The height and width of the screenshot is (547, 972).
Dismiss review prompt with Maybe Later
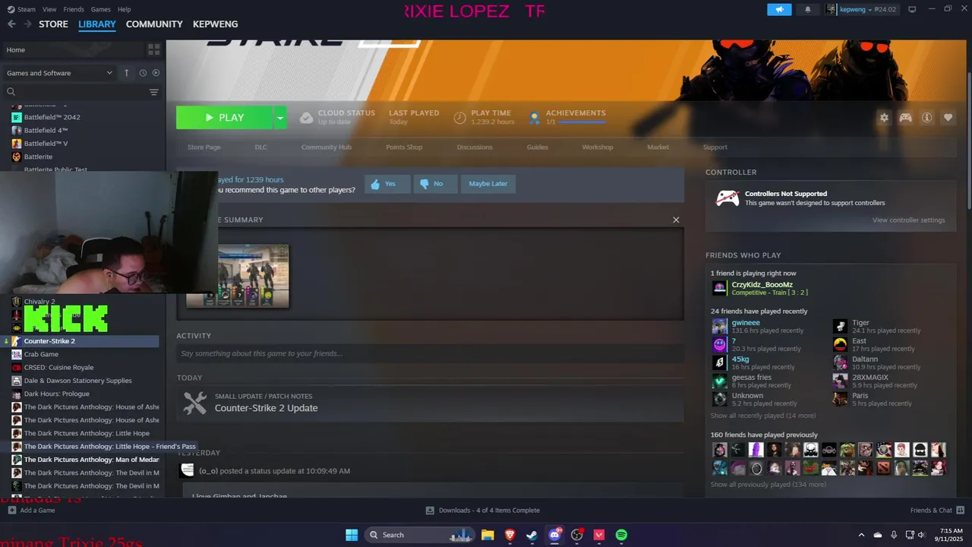click(x=488, y=184)
